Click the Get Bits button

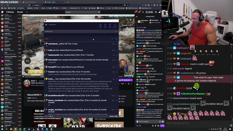(x=150, y=12)
